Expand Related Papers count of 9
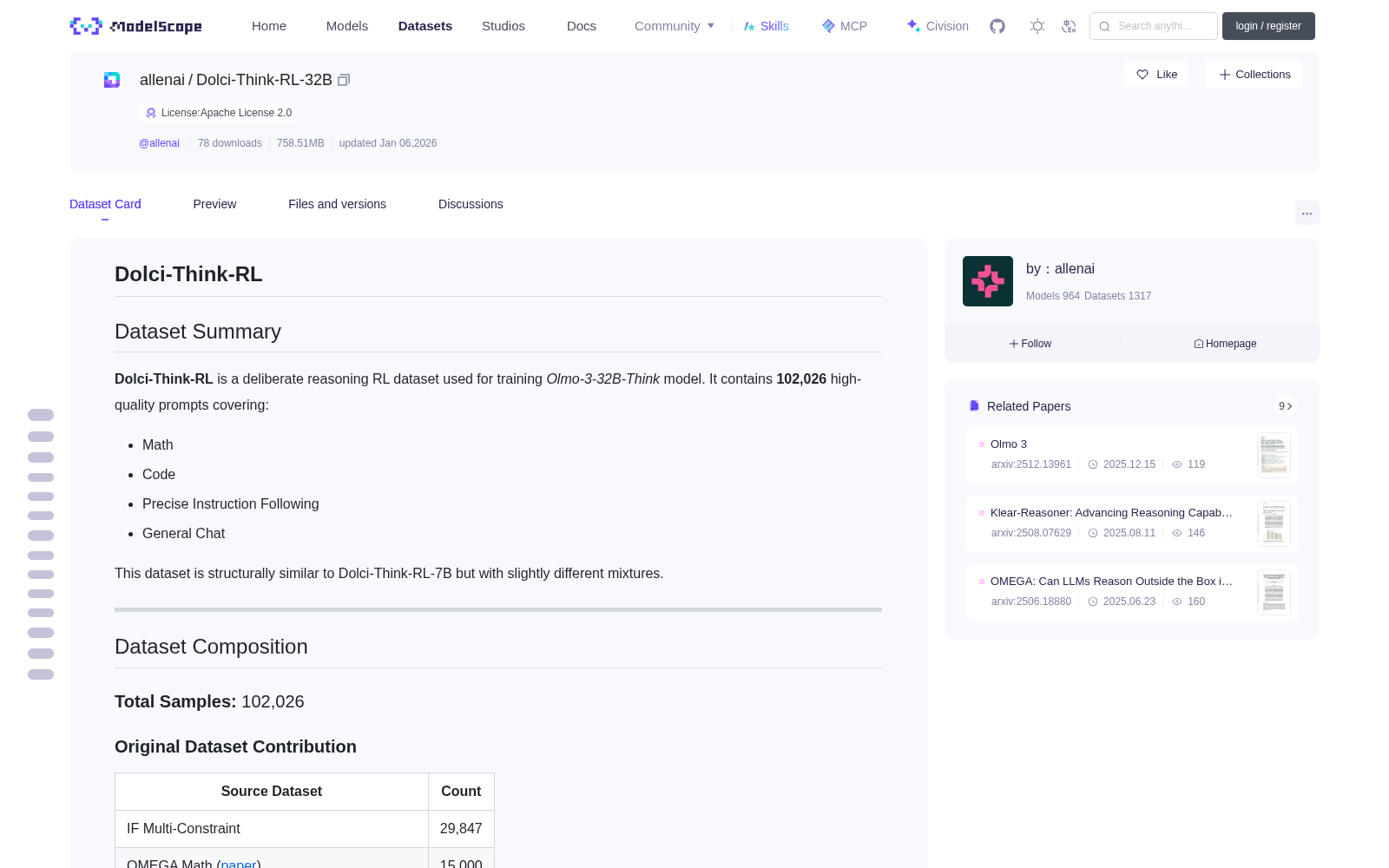The image size is (1389, 868). (x=1286, y=406)
